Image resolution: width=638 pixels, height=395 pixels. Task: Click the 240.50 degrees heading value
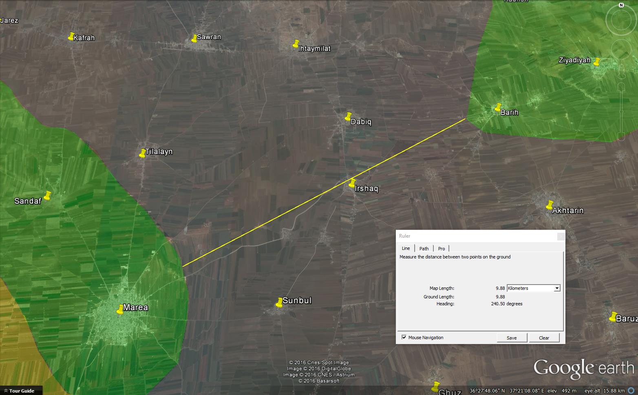tap(507, 304)
